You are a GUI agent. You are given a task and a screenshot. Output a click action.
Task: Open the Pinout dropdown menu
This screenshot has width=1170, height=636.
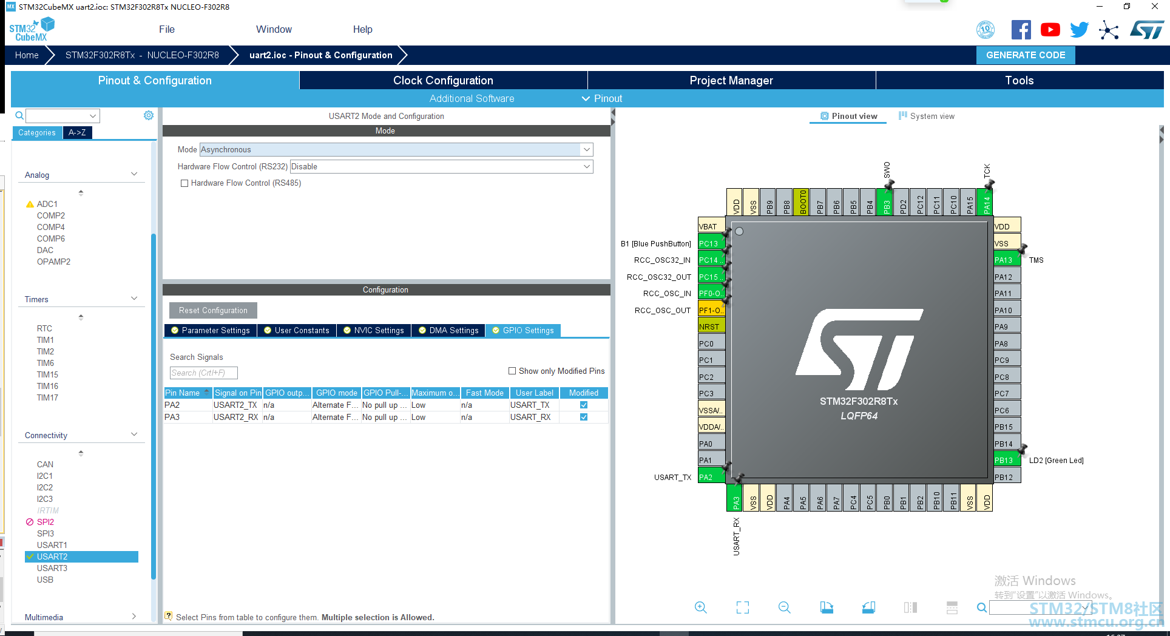[602, 98]
